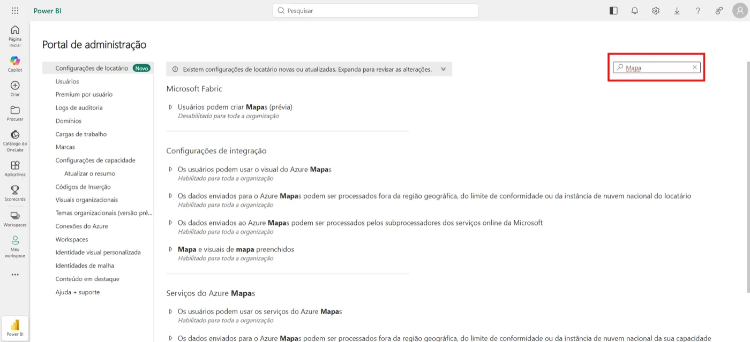Expand 'Os usuários podem usar o visual do Azure Mapas'
750x342 pixels.
[x=171, y=169]
